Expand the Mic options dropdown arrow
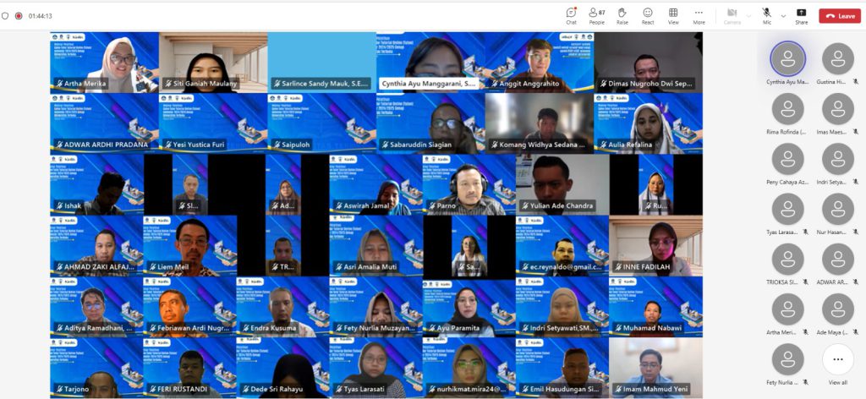Image resolution: width=866 pixels, height=399 pixels. (782, 15)
